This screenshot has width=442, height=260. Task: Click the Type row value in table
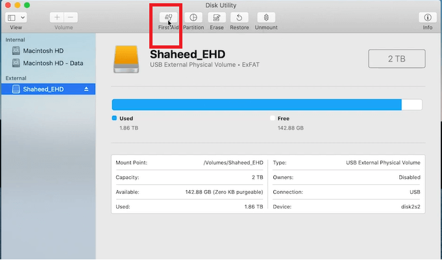pos(383,163)
